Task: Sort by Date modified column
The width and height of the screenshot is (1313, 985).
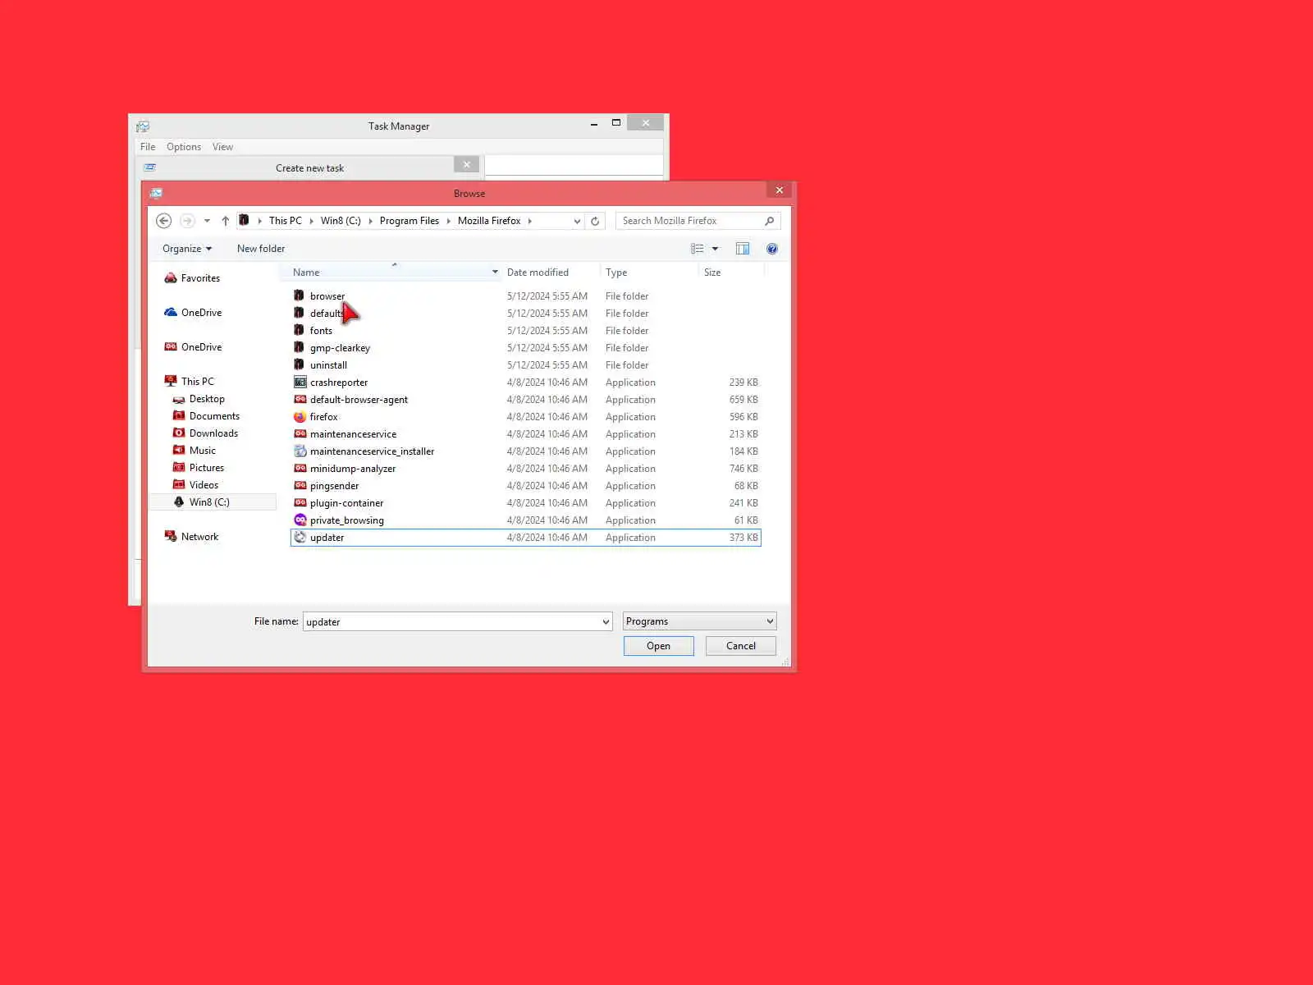Action: pyautogui.click(x=538, y=273)
